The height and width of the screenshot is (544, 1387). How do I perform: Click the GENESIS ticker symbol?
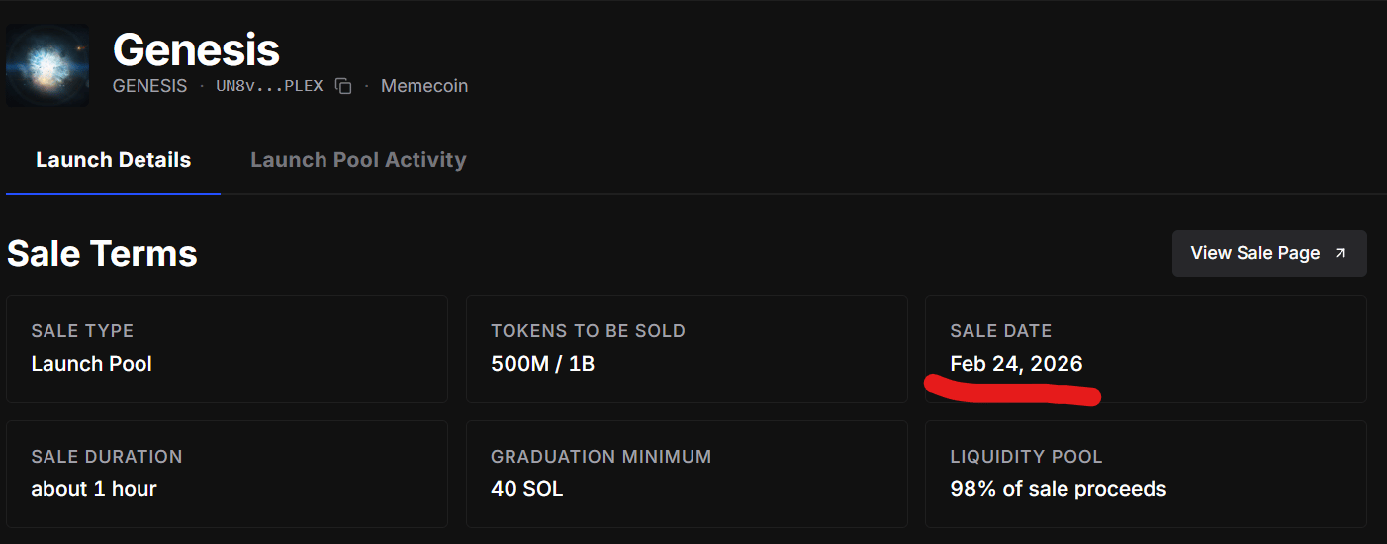point(149,86)
